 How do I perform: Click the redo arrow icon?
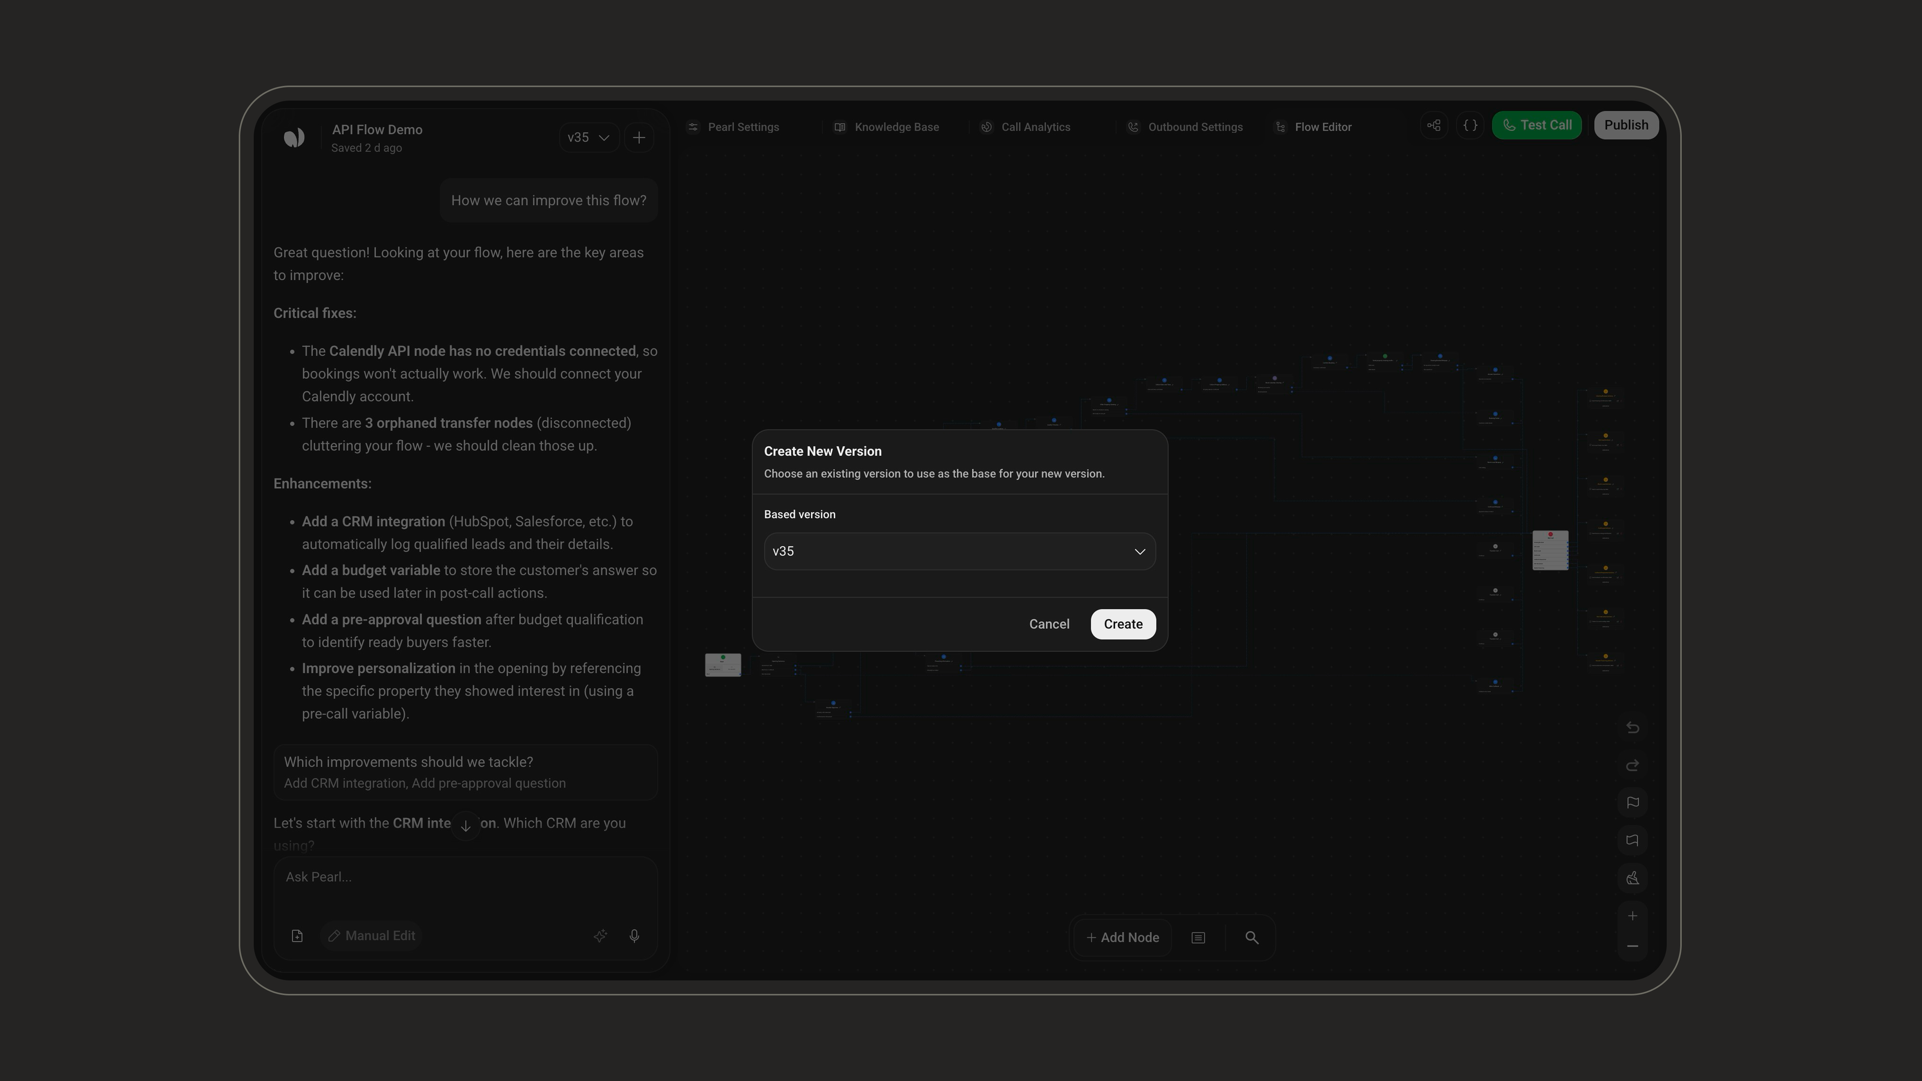pos(1633,765)
